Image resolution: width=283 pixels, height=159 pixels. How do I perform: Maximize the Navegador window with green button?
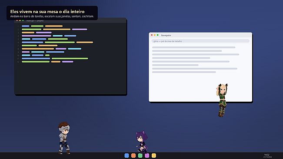point(157,35)
